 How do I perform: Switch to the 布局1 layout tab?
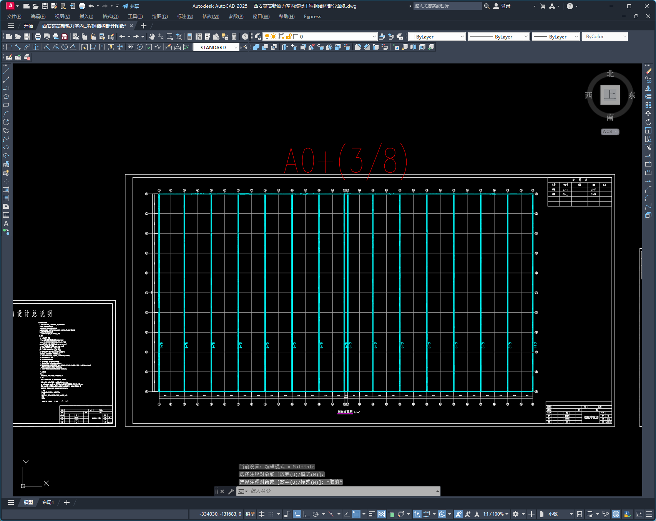(x=48, y=503)
